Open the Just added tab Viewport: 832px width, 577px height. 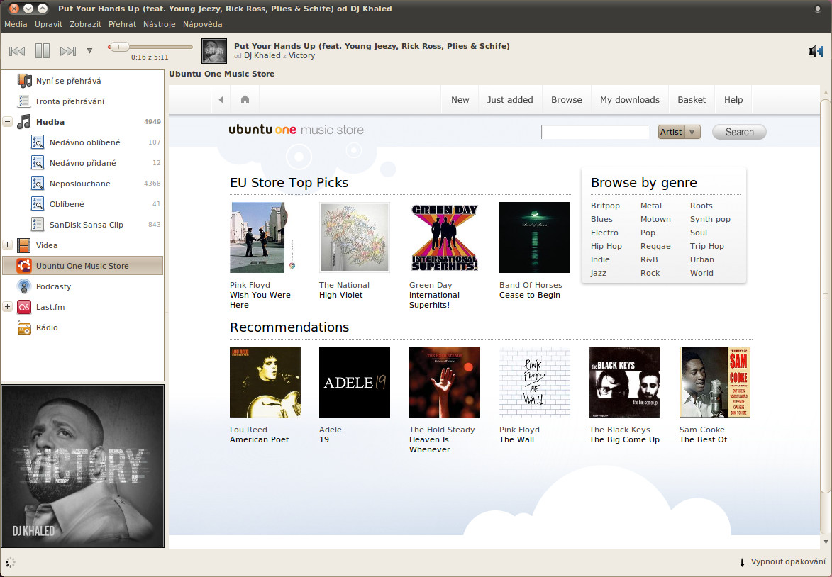point(510,100)
